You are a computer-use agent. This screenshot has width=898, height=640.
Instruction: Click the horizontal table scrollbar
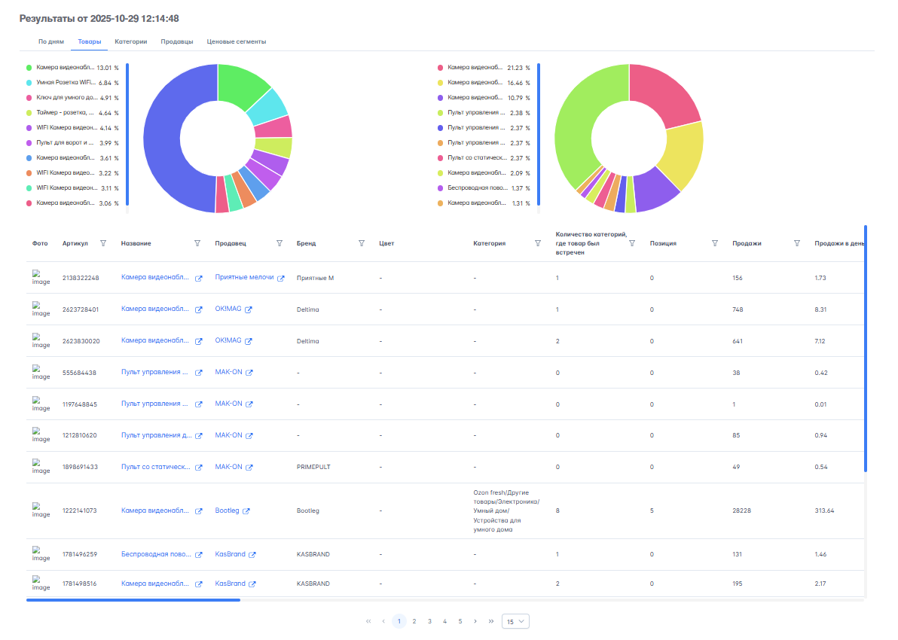(133, 600)
